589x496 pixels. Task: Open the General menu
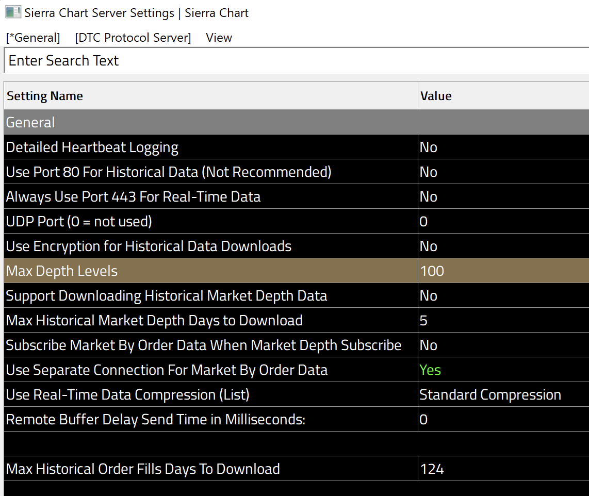pyautogui.click(x=33, y=38)
